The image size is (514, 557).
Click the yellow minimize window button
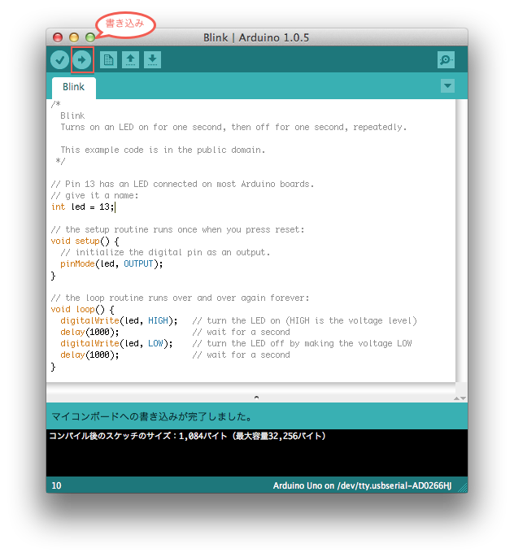tap(74, 37)
